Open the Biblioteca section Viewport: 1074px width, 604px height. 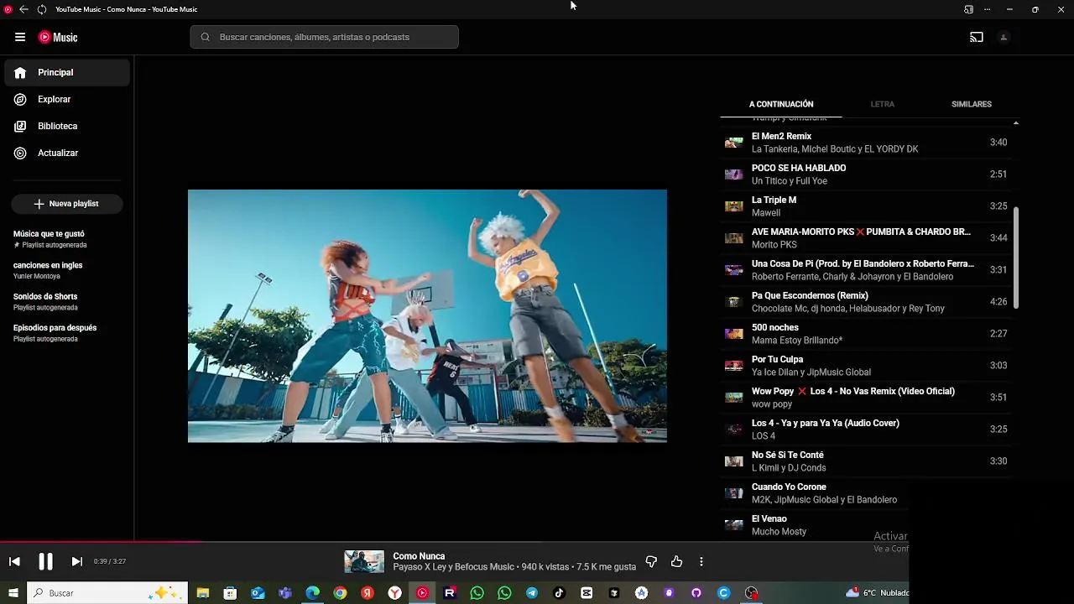point(67,126)
